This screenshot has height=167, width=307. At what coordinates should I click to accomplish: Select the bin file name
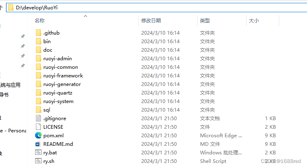point(47,42)
